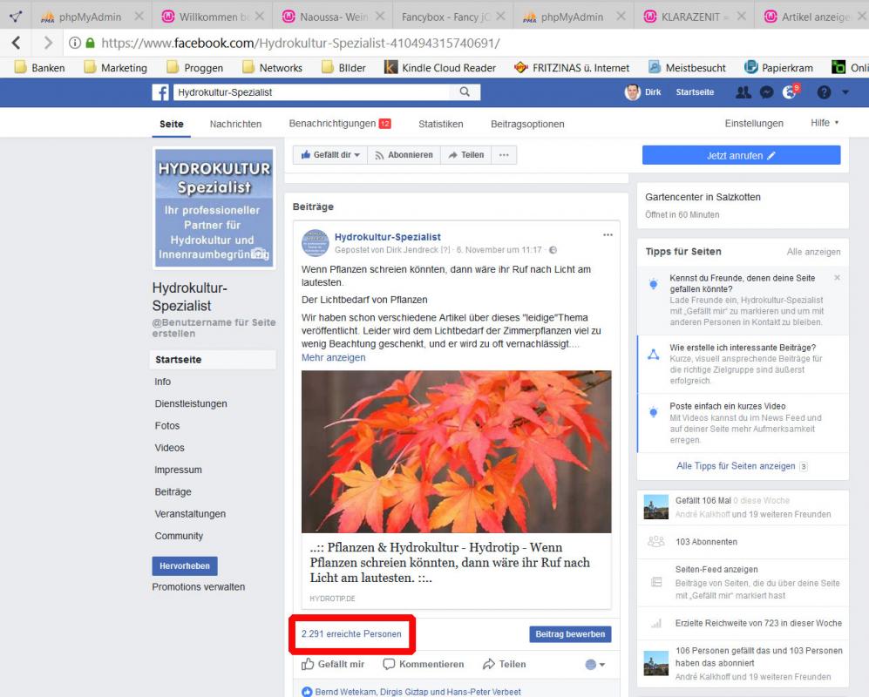The height and width of the screenshot is (697, 869).
Task: Open Einstellungen page settings
Action: [x=754, y=123]
